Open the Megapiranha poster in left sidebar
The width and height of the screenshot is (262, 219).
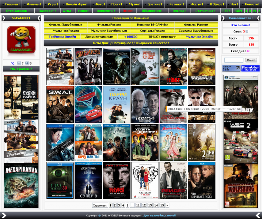click(21, 186)
